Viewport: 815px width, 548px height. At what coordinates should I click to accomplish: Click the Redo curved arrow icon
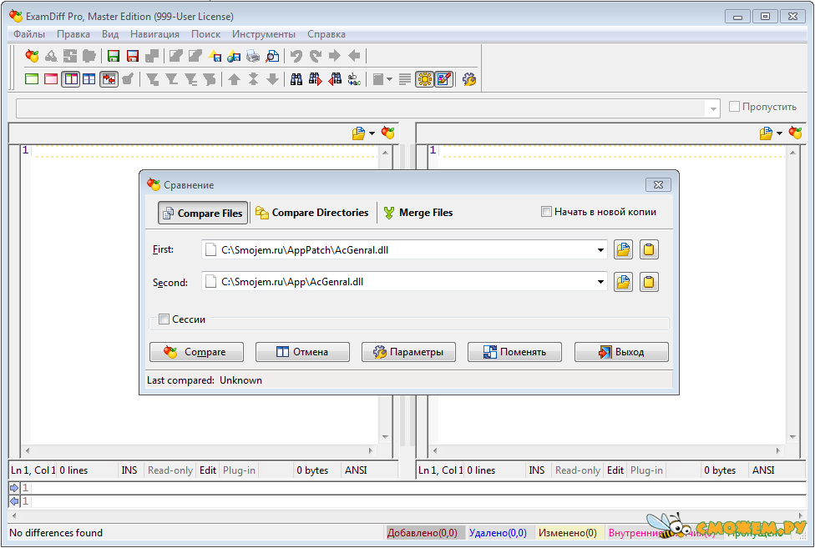point(316,56)
